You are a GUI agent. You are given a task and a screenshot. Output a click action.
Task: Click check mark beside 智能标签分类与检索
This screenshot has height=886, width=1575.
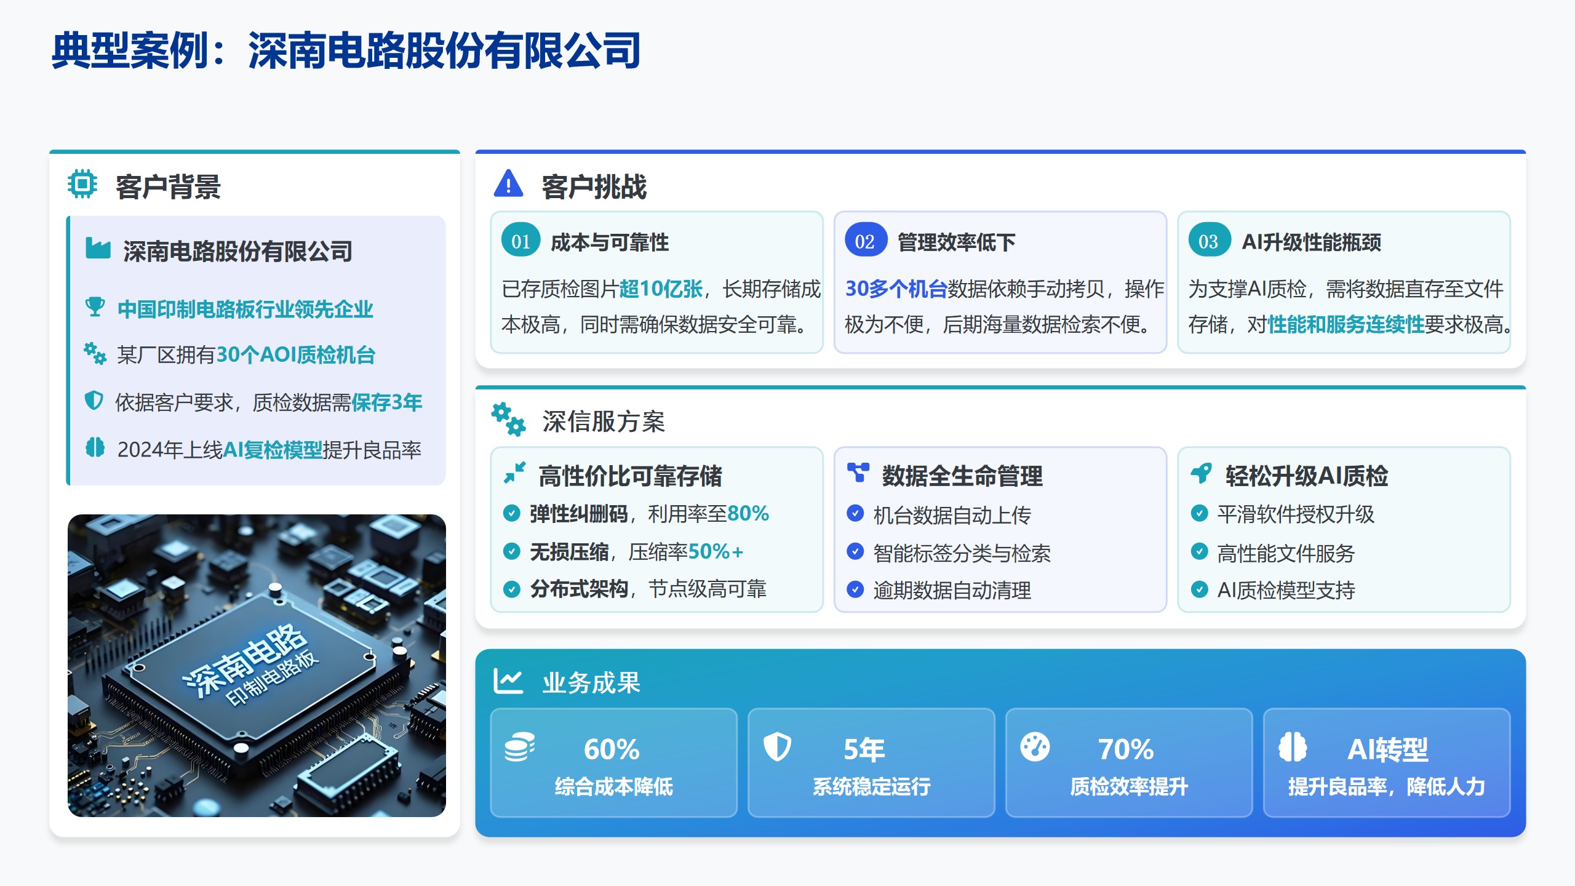click(x=855, y=551)
